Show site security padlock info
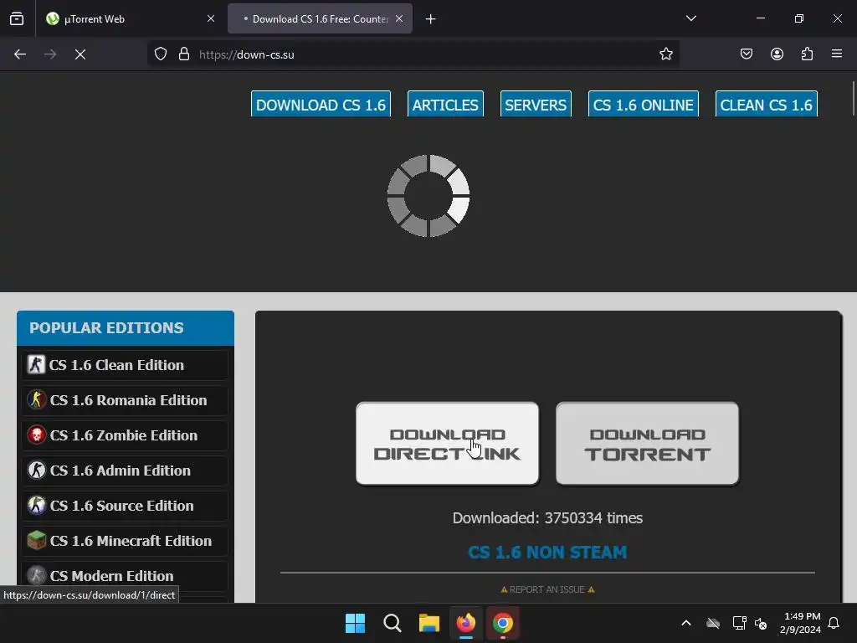Viewport: 857px width, 643px height. 184,54
